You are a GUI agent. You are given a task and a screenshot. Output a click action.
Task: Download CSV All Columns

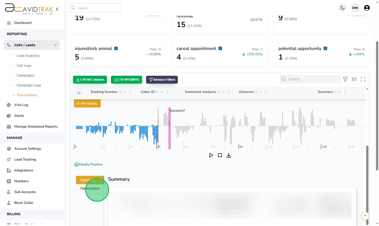pyautogui.click(x=90, y=80)
